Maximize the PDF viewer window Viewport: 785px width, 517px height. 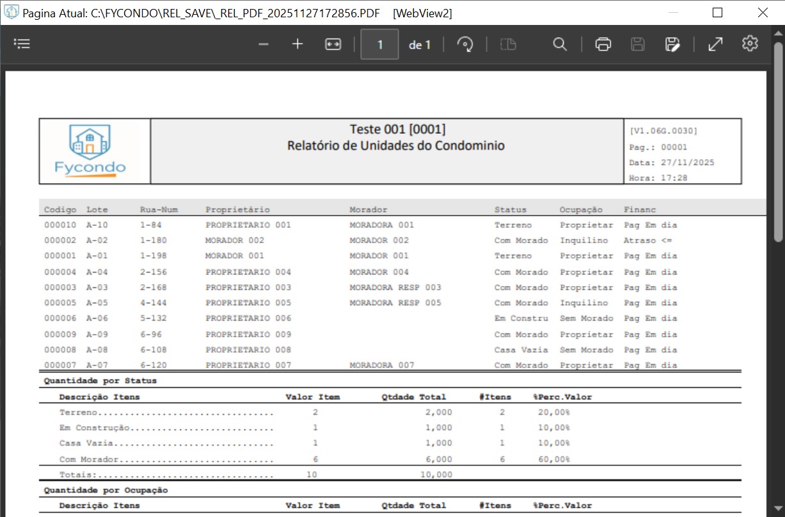[x=717, y=13]
